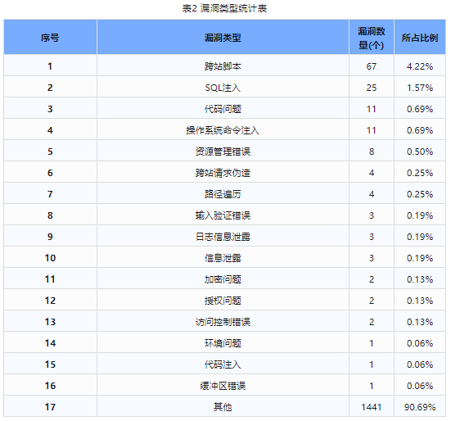Click the table title 表2 漏洞类型统计表
This screenshot has height=421, width=451.
(x=224, y=8)
